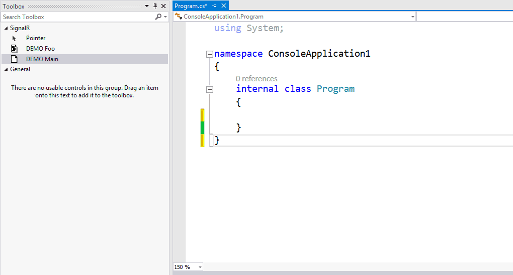This screenshot has width=513, height=275.
Task: Collapse the Program class outline block
Action: point(210,89)
